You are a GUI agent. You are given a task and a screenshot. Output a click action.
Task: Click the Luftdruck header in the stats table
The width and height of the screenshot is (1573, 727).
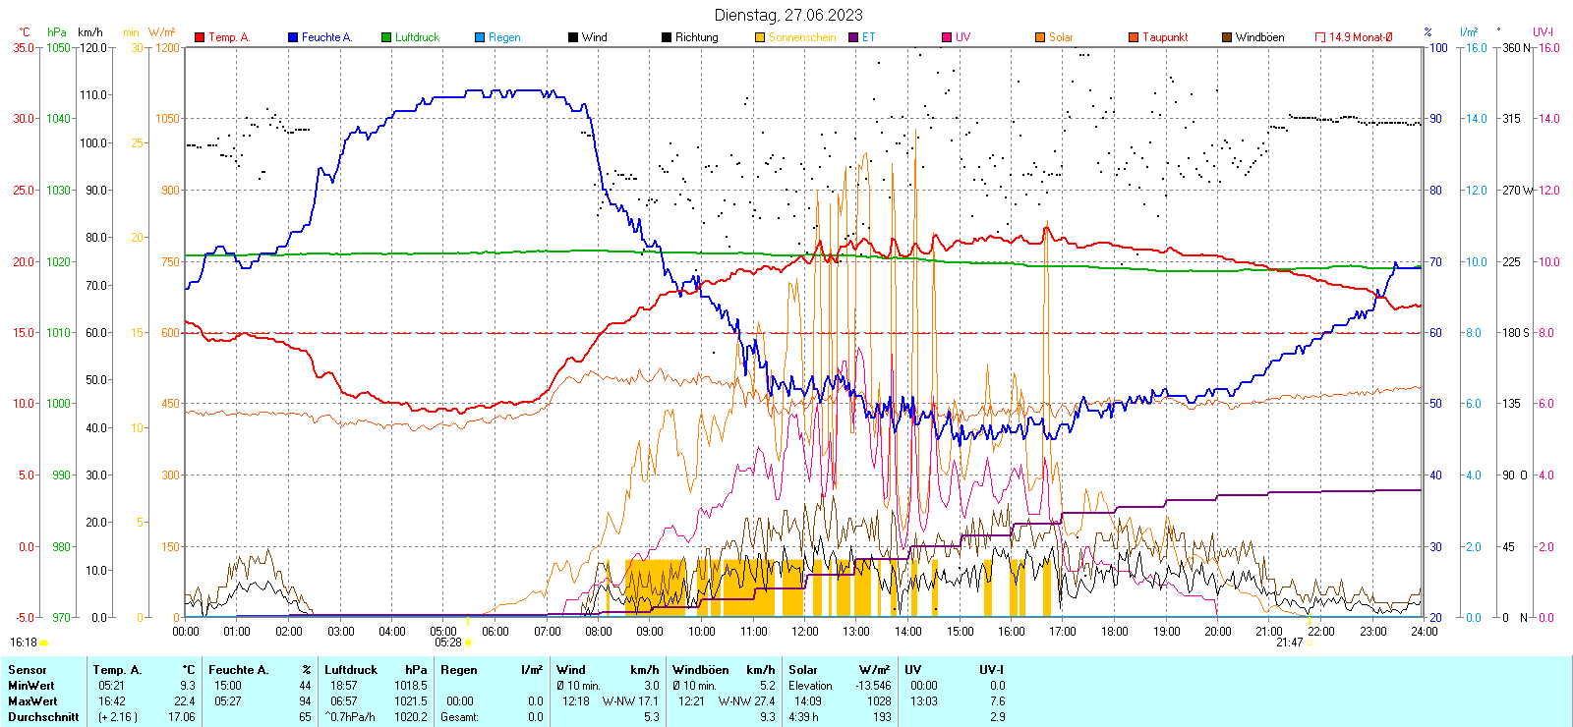(351, 670)
